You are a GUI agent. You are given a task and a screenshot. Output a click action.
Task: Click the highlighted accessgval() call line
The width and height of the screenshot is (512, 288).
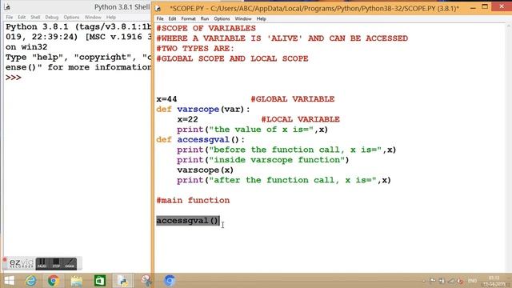tap(187, 221)
